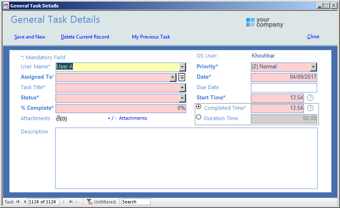Image resolution: width=340 pixels, height=208 pixels.
Task: Click the attachment count (0)
Action: tap(63, 119)
